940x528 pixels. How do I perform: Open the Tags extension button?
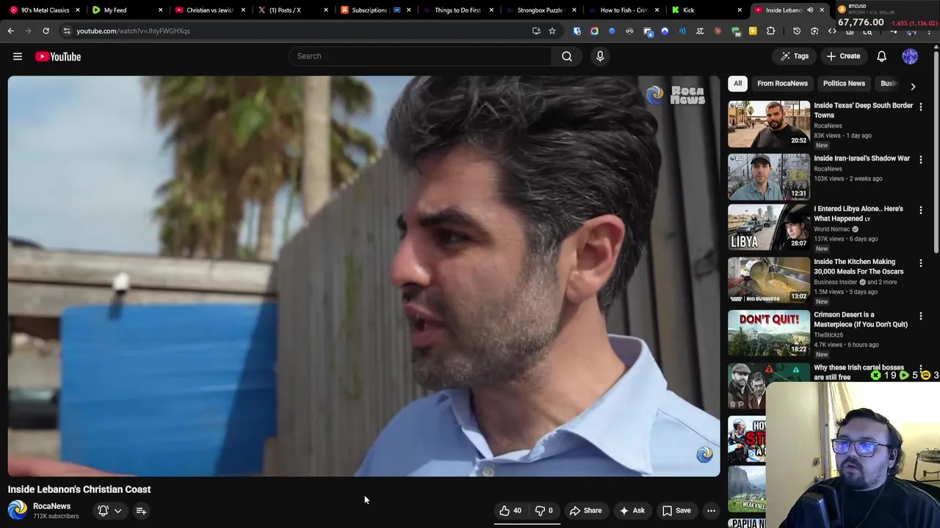coord(794,56)
